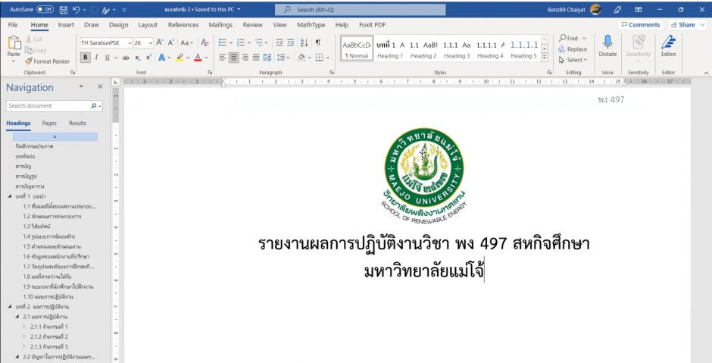Close the Navigation pane
Image resolution: width=712 pixels, height=363 pixels.
point(100,86)
